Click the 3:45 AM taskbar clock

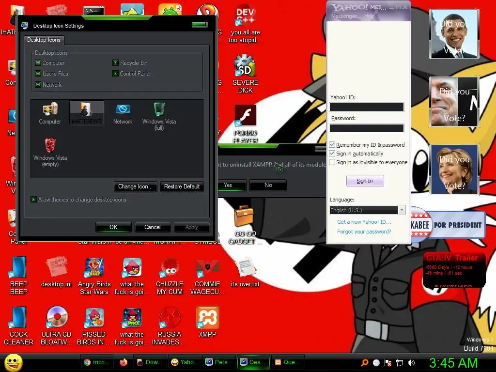pyautogui.click(x=453, y=363)
